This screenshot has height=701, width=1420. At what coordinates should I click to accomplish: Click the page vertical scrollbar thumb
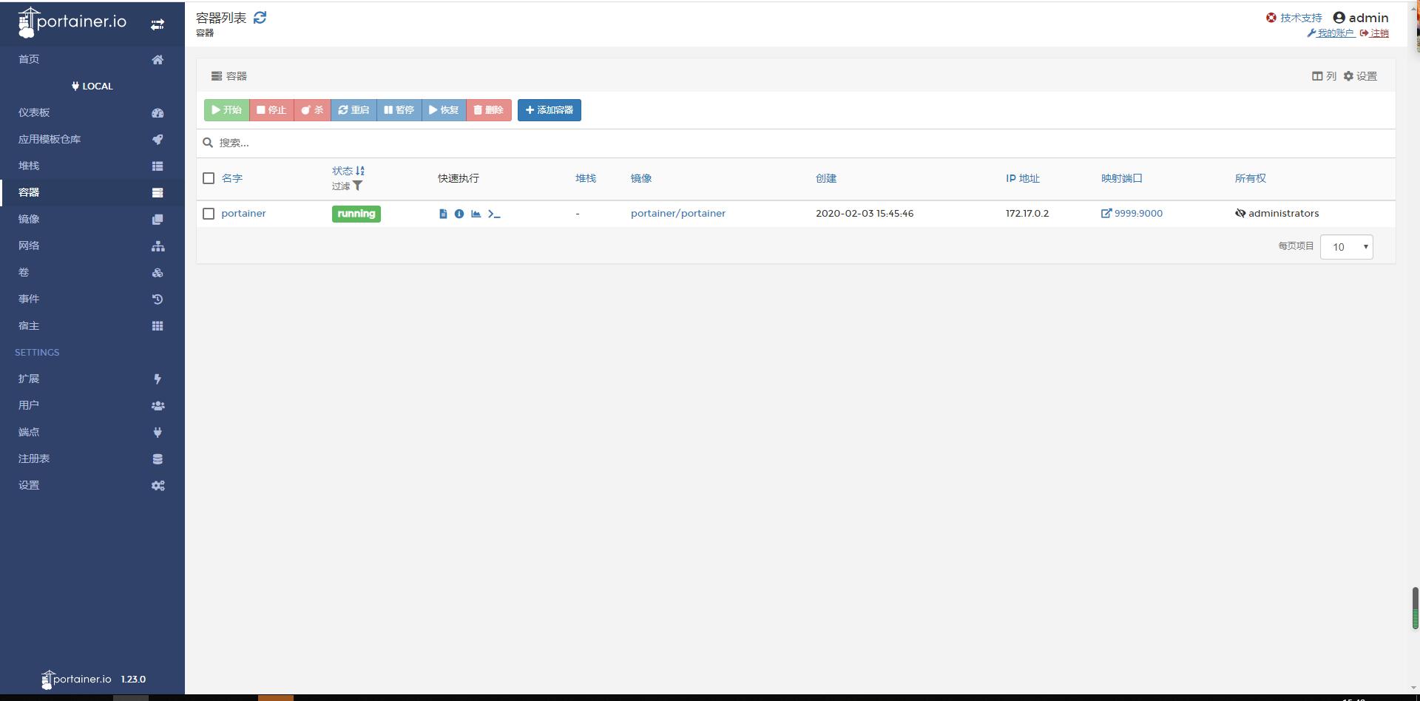1415,608
